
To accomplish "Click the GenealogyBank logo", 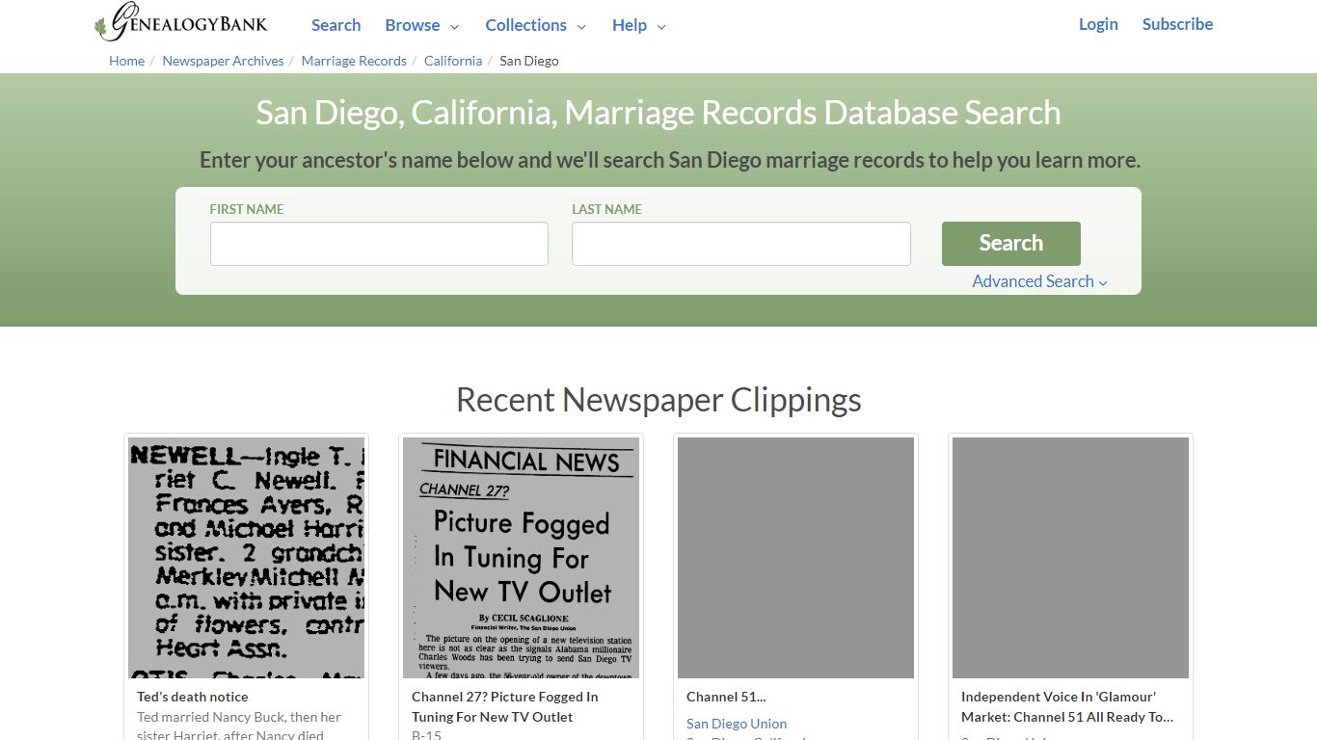I will [181, 23].
